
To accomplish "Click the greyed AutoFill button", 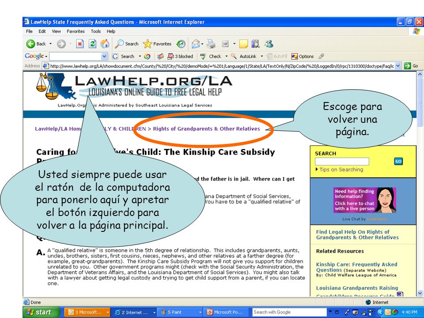I will tap(276, 56).
